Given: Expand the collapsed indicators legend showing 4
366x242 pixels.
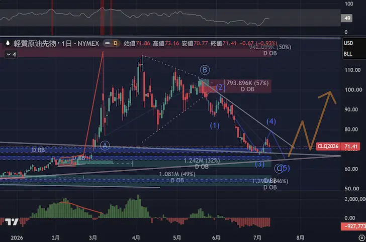Looking at the screenshot, I should tap(11, 55).
